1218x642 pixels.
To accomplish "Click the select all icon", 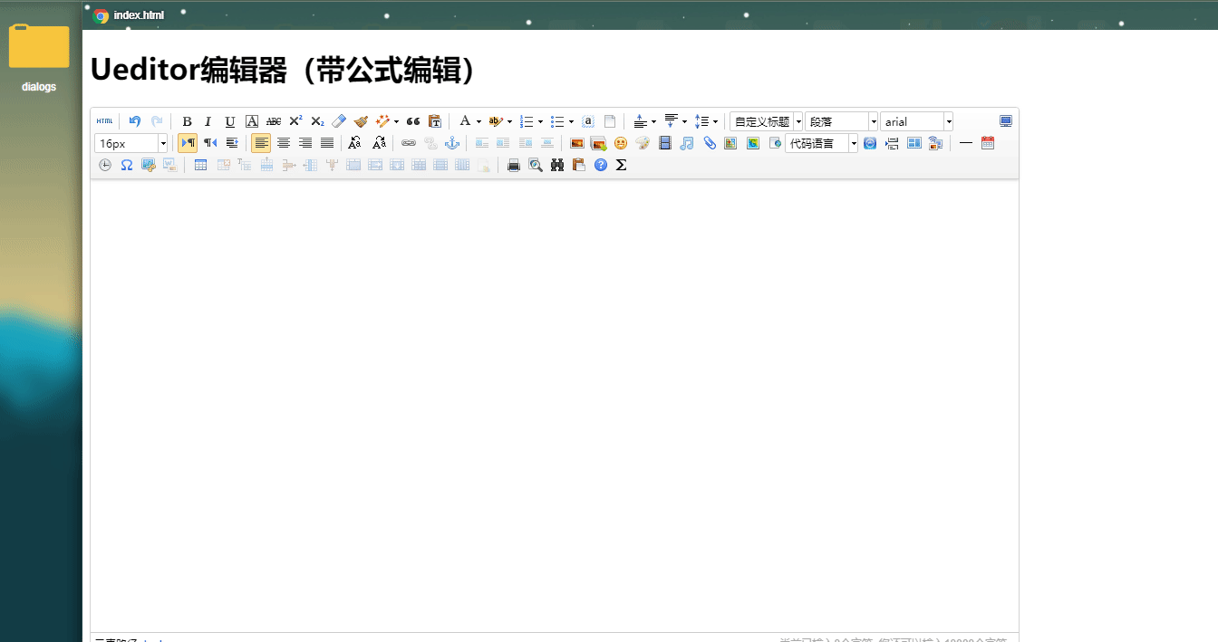I will click(588, 121).
